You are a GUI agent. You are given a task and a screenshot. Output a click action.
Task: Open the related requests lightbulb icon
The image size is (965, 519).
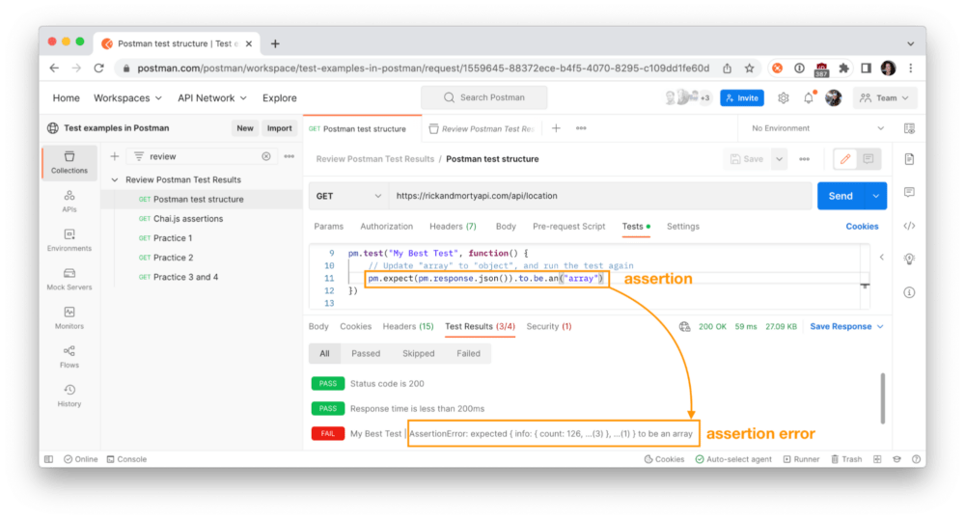tap(909, 259)
